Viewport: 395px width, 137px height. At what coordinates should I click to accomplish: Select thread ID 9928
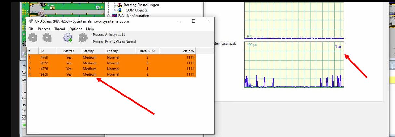click(44, 74)
